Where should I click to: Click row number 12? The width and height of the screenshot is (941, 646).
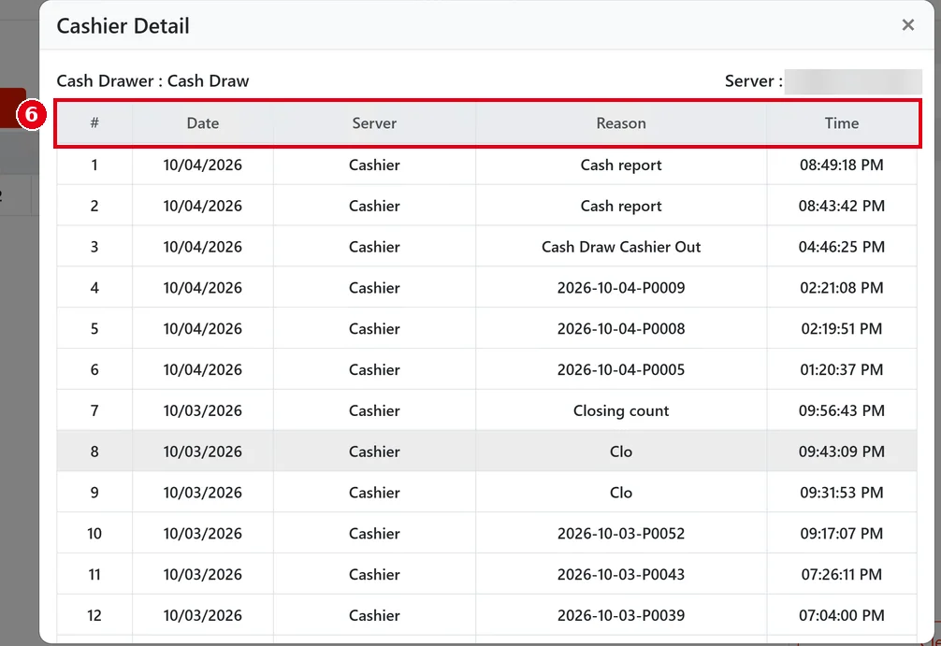click(94, 615)
